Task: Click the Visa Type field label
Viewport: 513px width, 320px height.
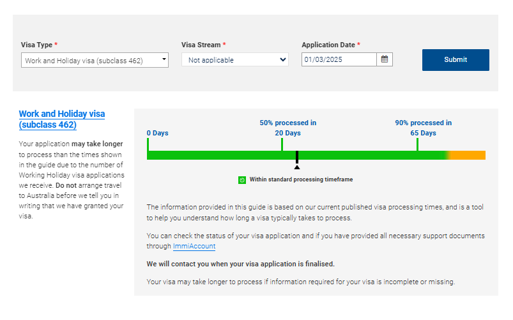Action: [36, 45]
